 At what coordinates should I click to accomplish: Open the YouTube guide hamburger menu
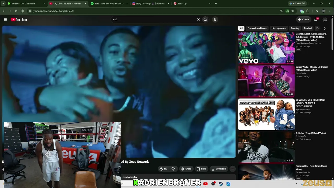(5, 19)
